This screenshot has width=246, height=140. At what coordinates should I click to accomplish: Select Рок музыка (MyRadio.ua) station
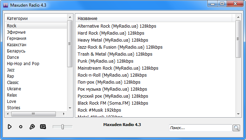click(x=112, y=89)
